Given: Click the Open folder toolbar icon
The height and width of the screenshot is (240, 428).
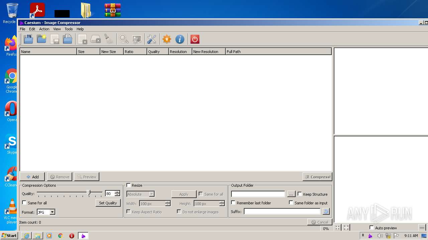Looking at the screenshot, I should [41, 39].
